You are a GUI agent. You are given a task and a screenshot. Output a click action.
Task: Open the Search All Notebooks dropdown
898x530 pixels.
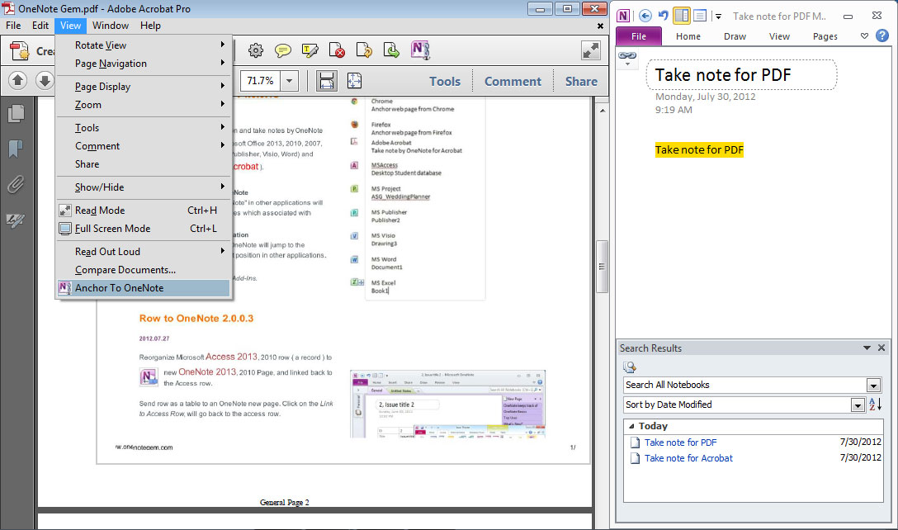click(x=873, y=385)
